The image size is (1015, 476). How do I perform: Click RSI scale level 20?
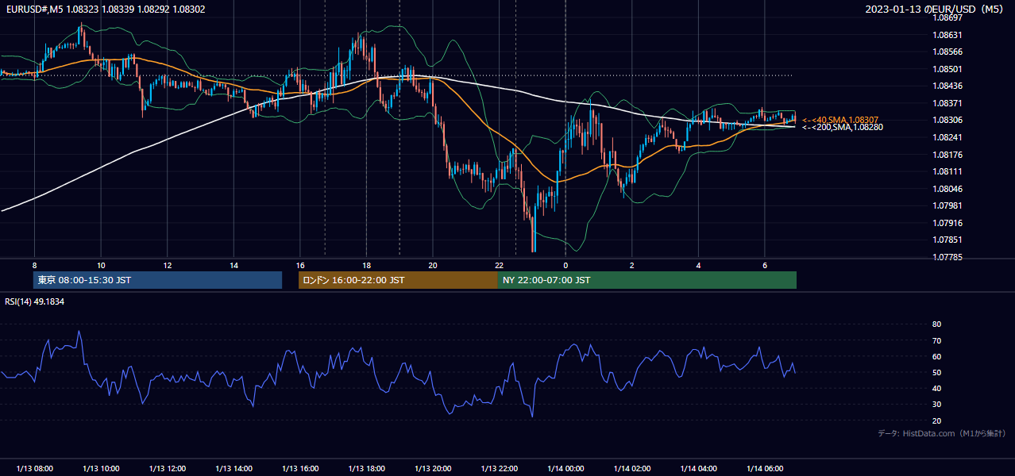pyautogui.click(x=937, y=420)
